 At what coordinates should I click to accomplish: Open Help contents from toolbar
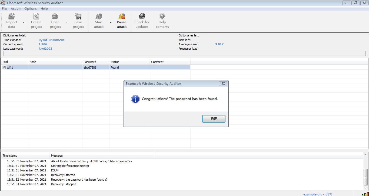[x=162, y=17]
